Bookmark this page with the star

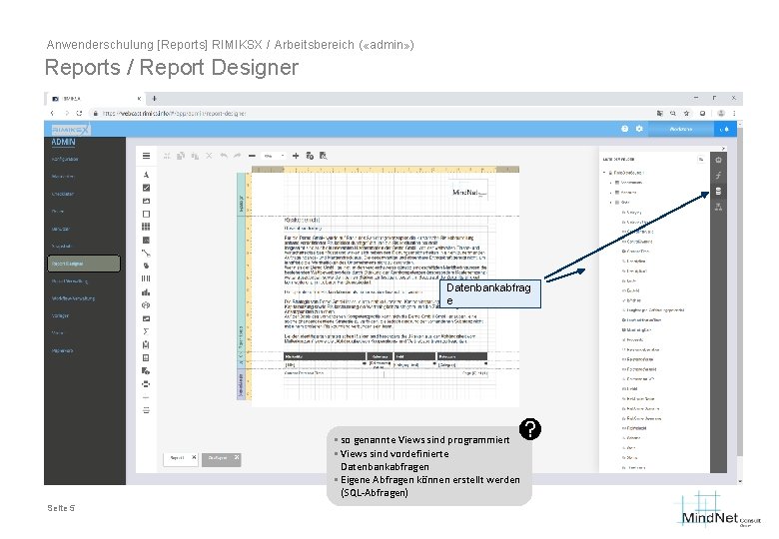686,113
